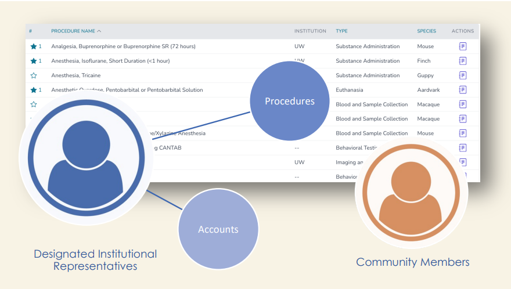Click the Accounts circle
This screenshot has height=289, width=511.
pos(218,229)
